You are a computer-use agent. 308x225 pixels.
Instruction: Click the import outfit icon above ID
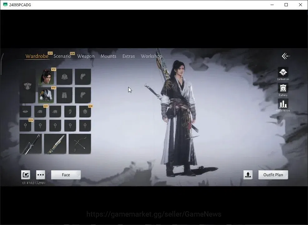pyautogui.click(x=26, y=175)
